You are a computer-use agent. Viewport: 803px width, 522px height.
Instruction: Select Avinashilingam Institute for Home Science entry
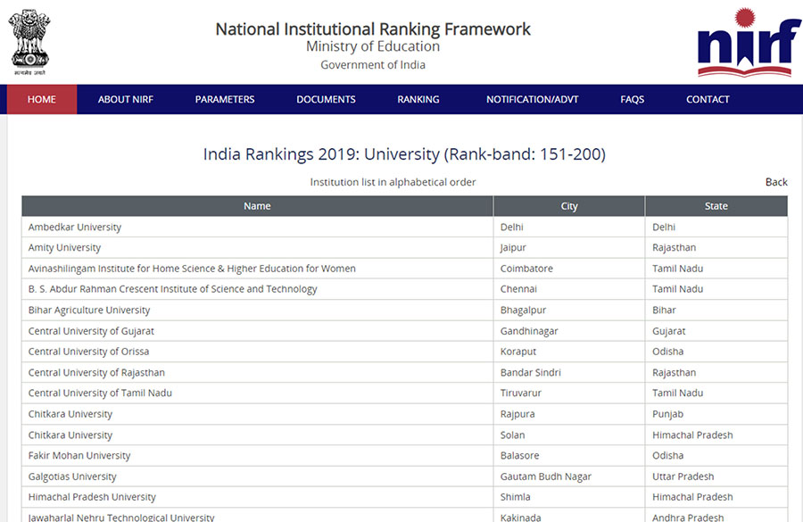pos(192,269)
